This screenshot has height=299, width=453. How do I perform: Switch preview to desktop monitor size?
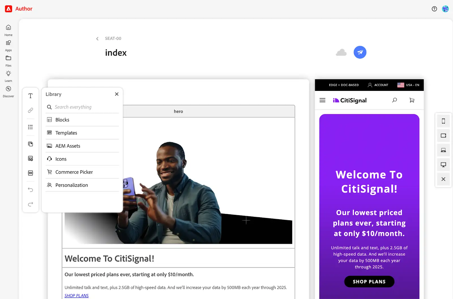click(443, 165)
